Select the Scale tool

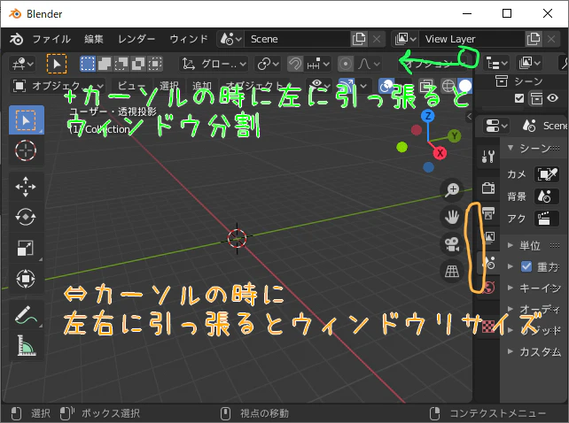point(26,248)
